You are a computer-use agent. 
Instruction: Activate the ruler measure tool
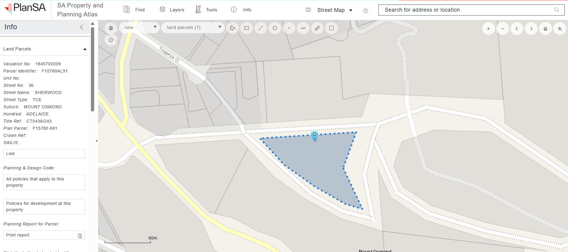click(317, 28)
